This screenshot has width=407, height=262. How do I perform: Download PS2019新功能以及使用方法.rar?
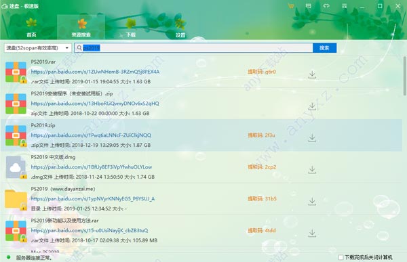(x=312, y=234)
